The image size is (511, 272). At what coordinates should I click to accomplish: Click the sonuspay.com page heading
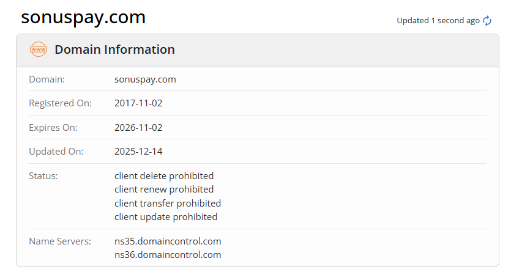83,17
